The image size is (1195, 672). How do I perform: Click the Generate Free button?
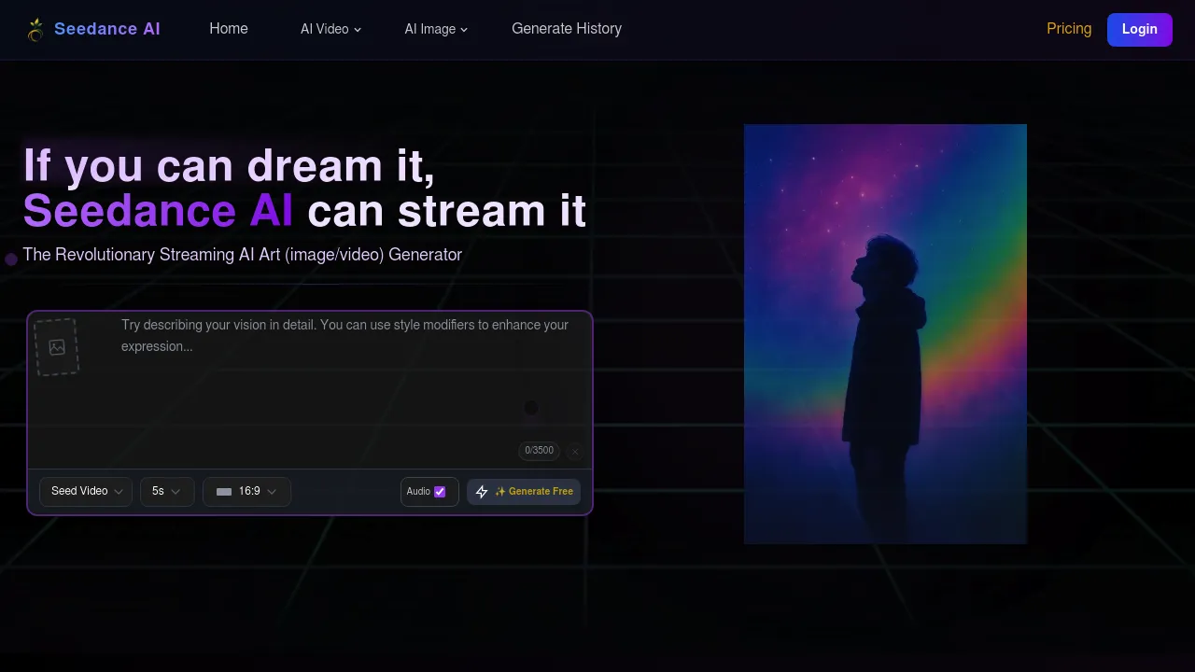(524, 492)
